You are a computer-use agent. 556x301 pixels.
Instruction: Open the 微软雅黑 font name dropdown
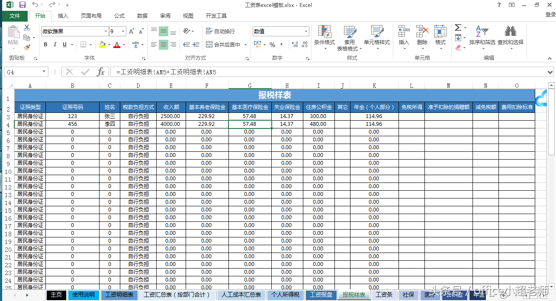[x=106, y=31]
